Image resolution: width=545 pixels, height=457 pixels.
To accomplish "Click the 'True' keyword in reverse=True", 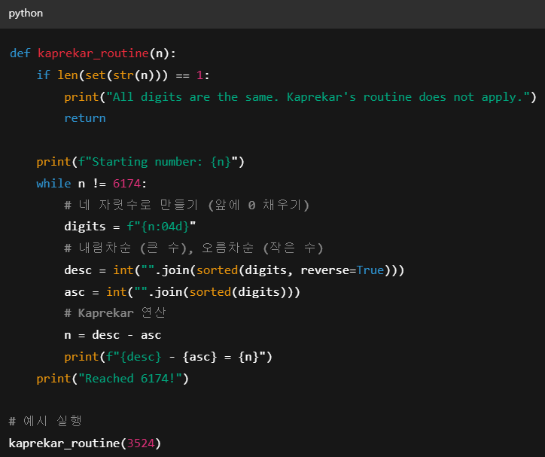I will point(370,270).
